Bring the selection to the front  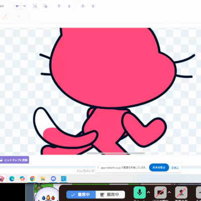(x=83, y=6)
